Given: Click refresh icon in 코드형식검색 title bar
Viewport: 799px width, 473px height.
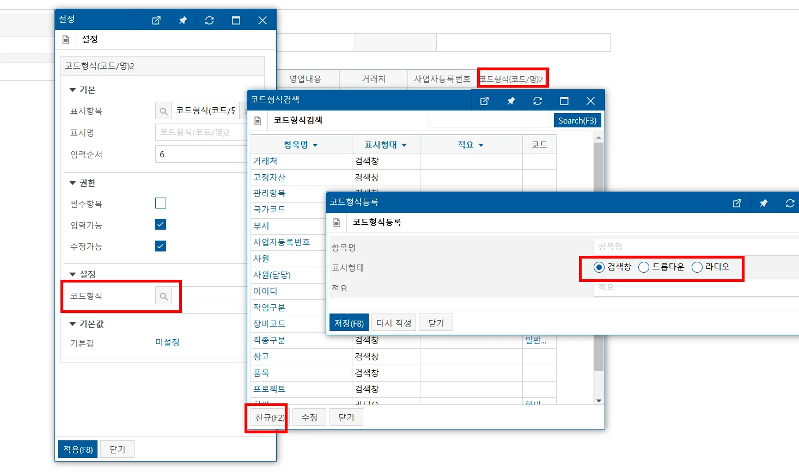Looking at the screenshot, I should [538, 101].
